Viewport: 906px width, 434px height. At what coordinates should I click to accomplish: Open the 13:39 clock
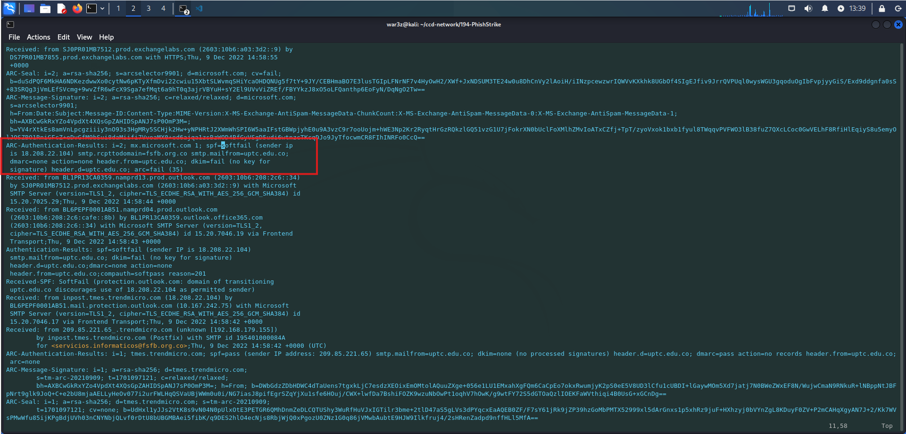(x=857, y=8)
